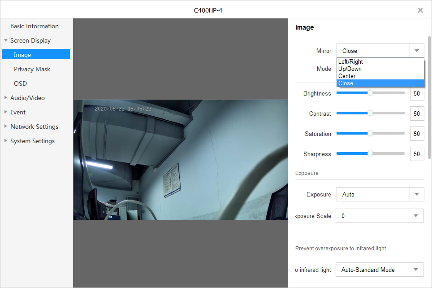Click the camera live preview image
This screenshot has height=288, width=432.
click(x=180, y=159)
